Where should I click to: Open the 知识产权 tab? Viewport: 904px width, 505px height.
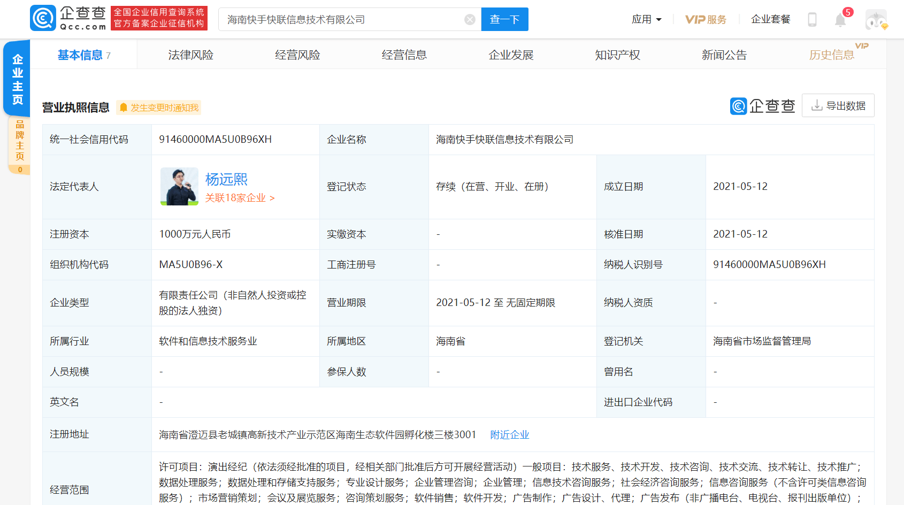click(x=617, y=55)
